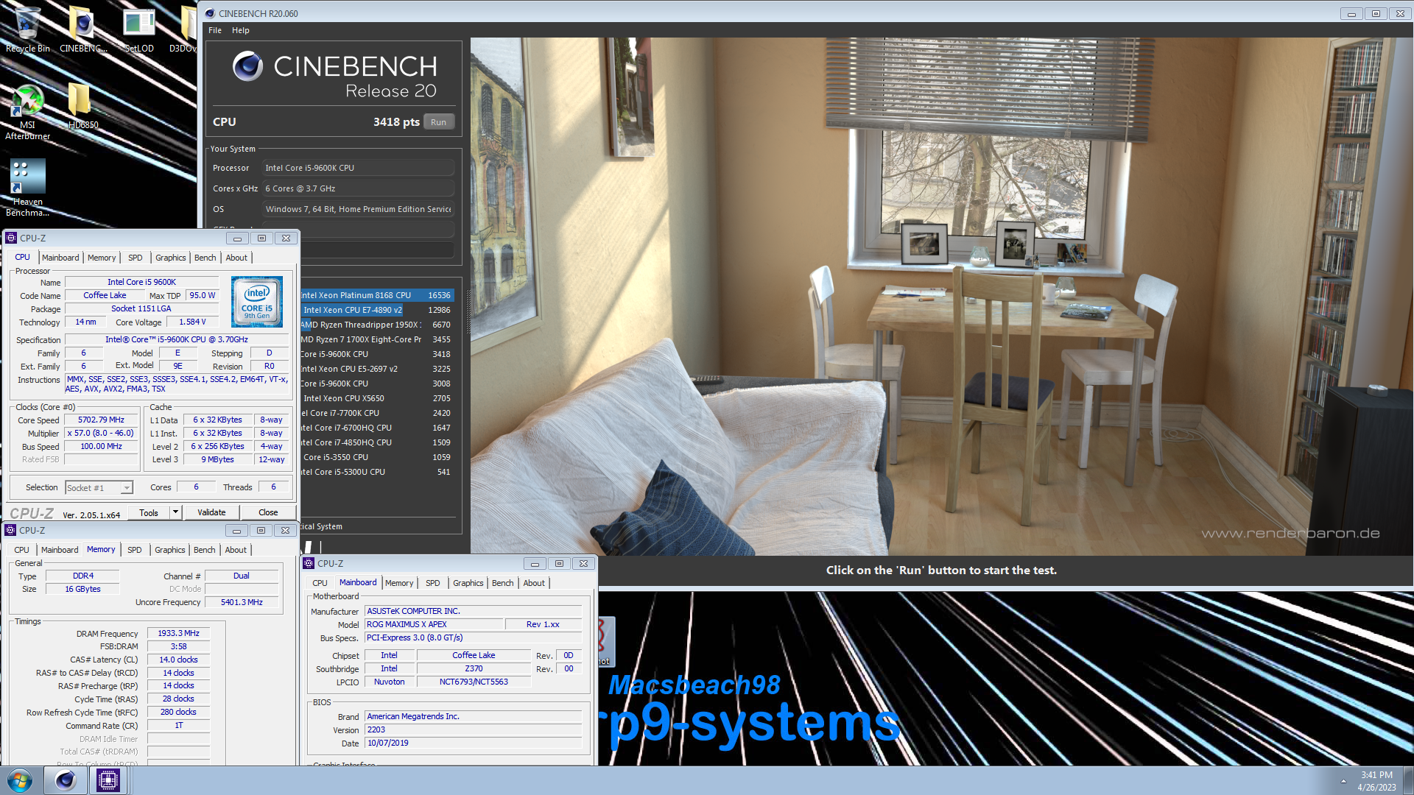Viewport: 1414px width, 795px height.
Task: Select Core i5-5300U ranking row
Action: point(377,472)
